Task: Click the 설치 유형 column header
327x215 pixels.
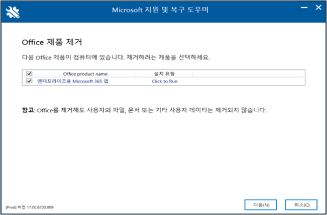Action: click(x=165, y=74)
